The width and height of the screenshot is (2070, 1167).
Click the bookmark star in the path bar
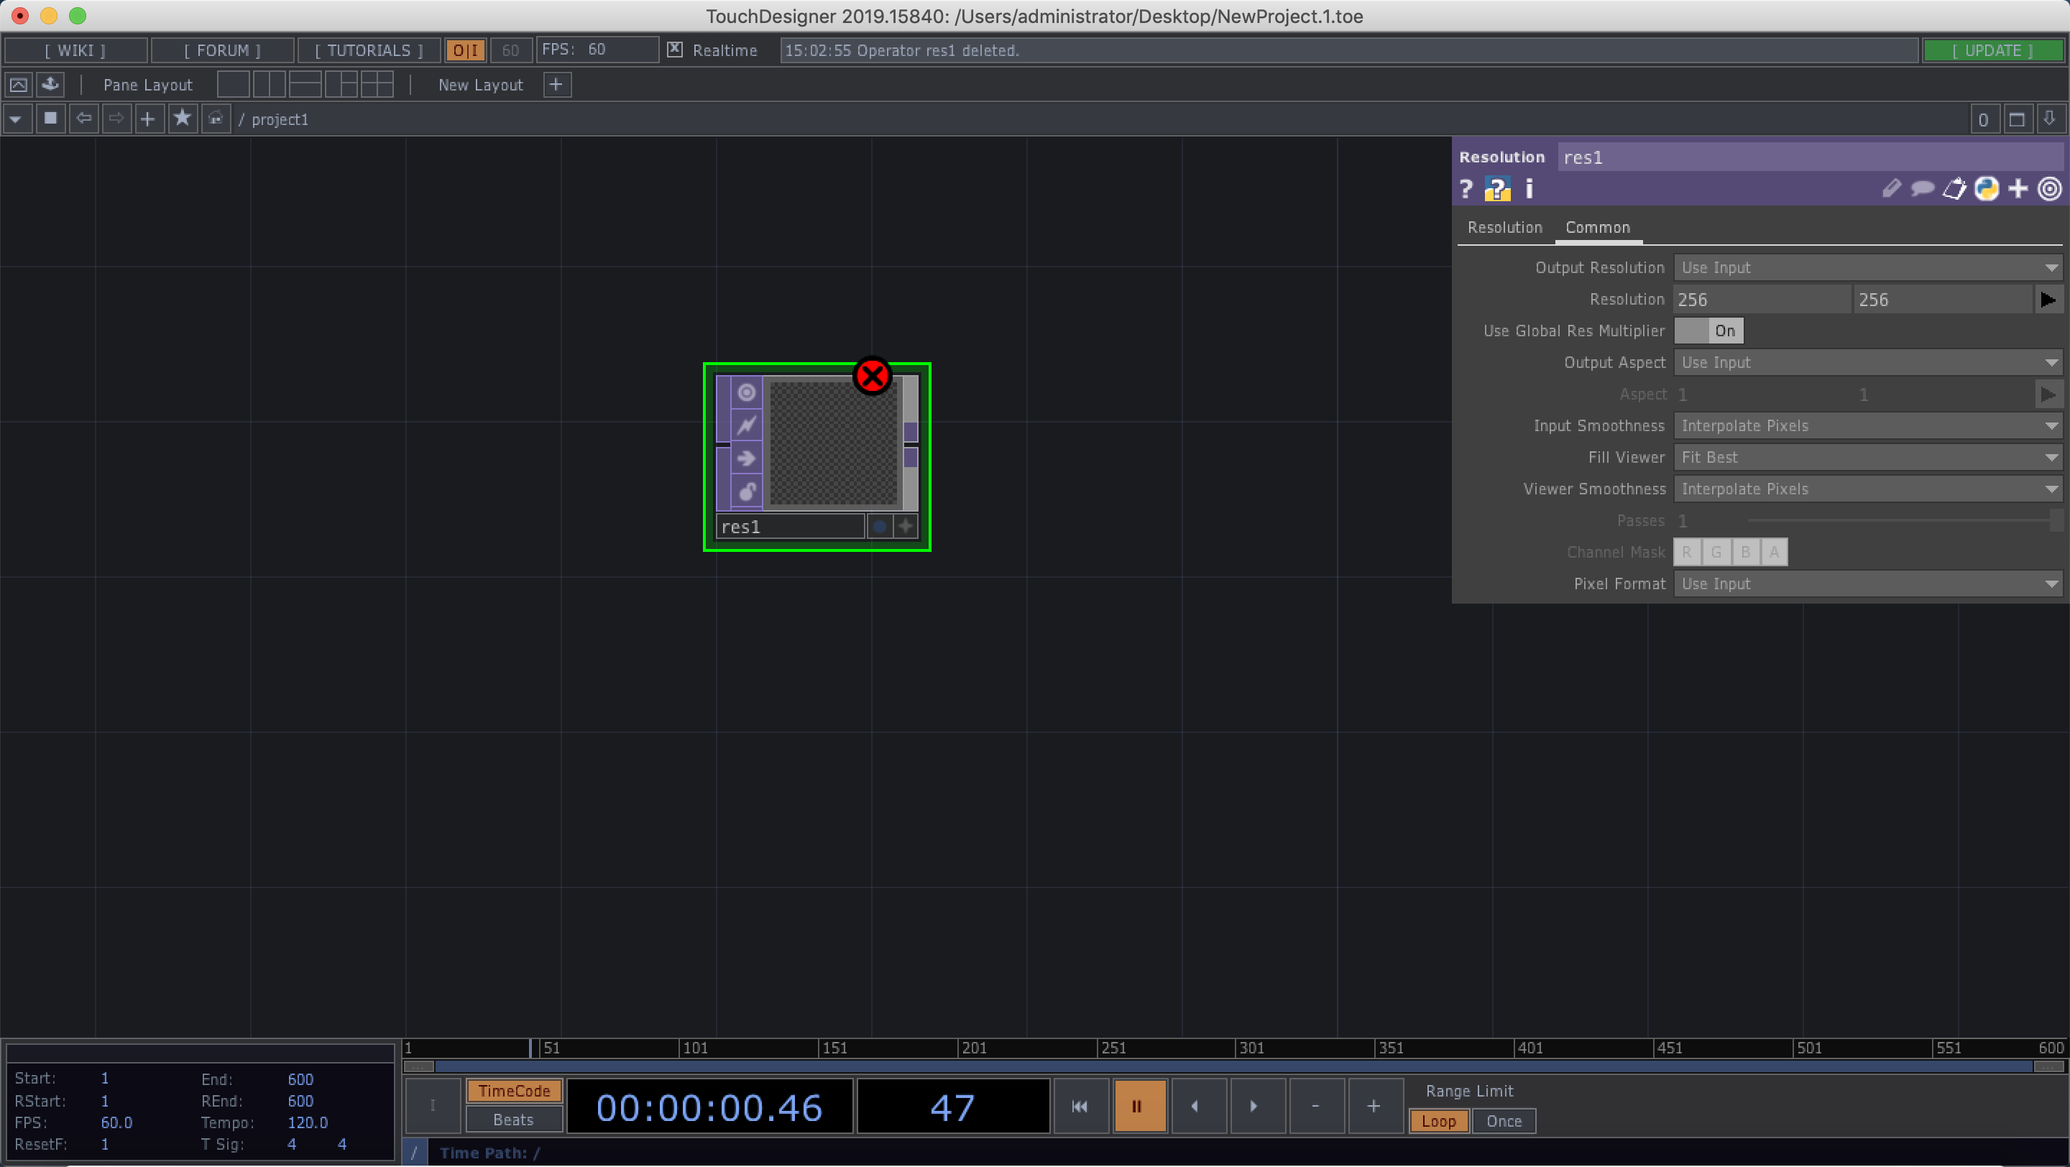[x=182, y=118]
